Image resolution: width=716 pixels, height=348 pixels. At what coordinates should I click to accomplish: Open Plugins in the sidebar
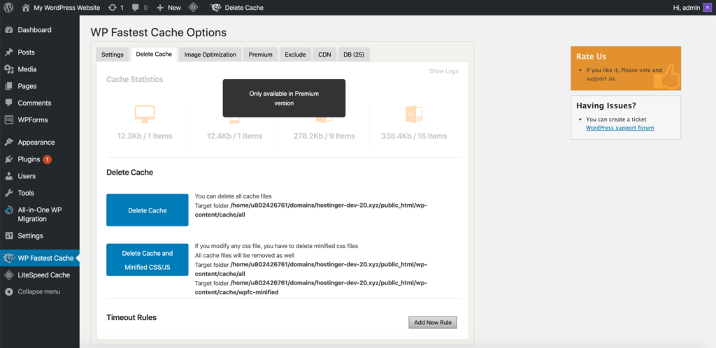[x=29, y=159]
